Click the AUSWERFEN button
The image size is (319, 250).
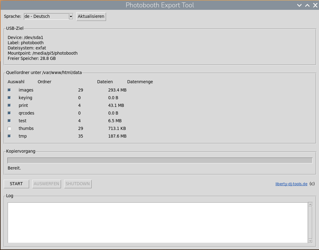click(x=47, y=184)
